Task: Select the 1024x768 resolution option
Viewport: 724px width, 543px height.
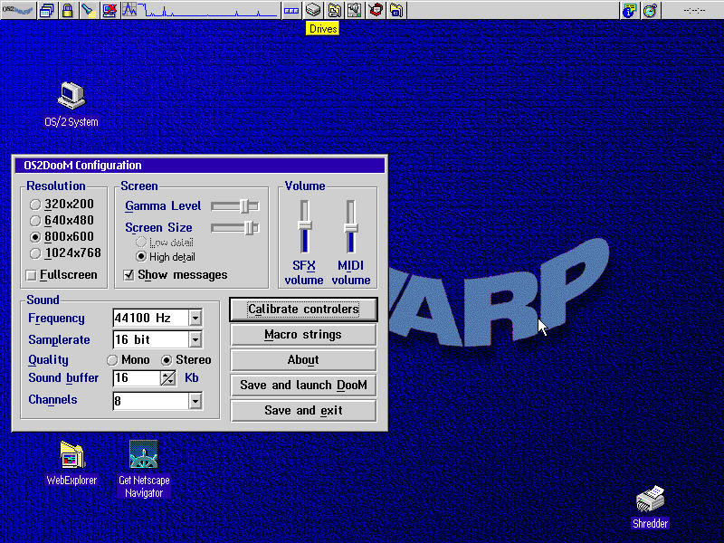Action: pos(35,253)
